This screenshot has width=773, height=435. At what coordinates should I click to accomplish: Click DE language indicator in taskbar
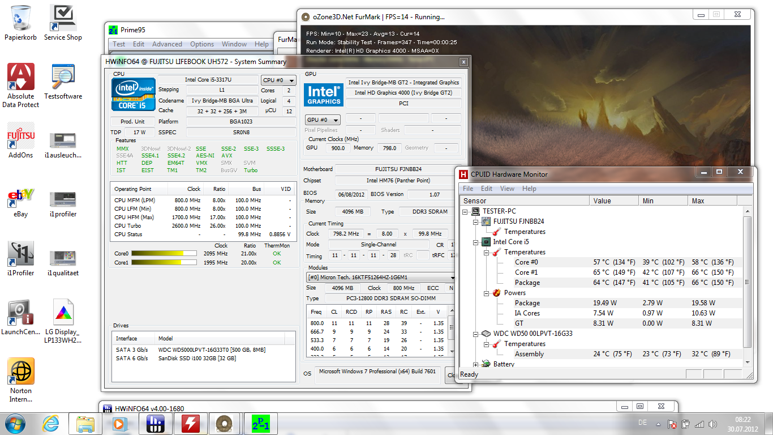642,423
